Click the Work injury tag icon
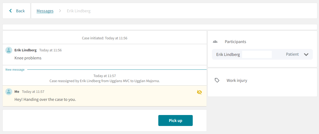The width and height of the screenshot is (319, 134). (x=217, y=80)
